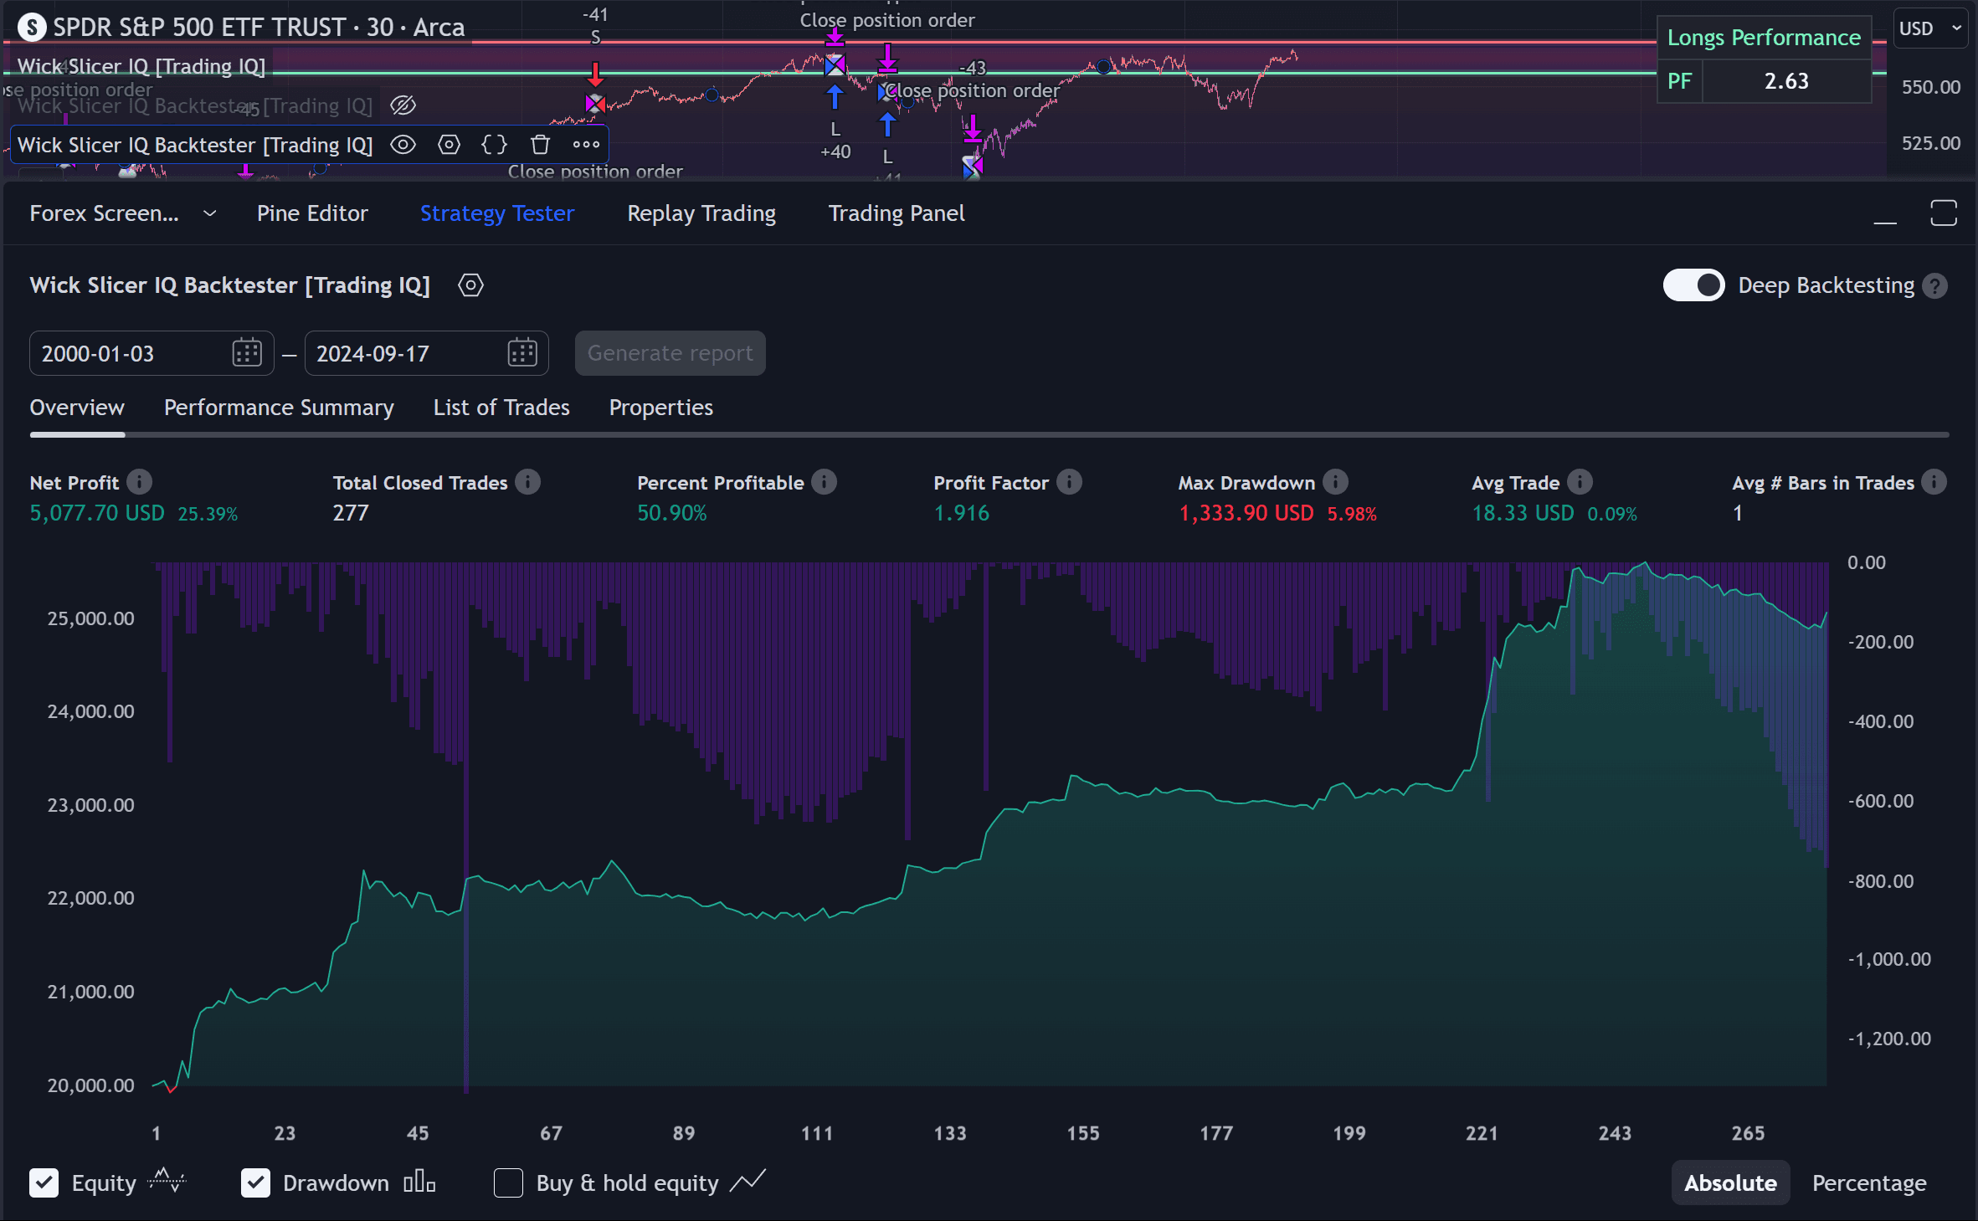Open the Net Profit info tooltip icon
Viewport: 1978px width, 1221px height.
pyautogui.click(x=139, y=482)
